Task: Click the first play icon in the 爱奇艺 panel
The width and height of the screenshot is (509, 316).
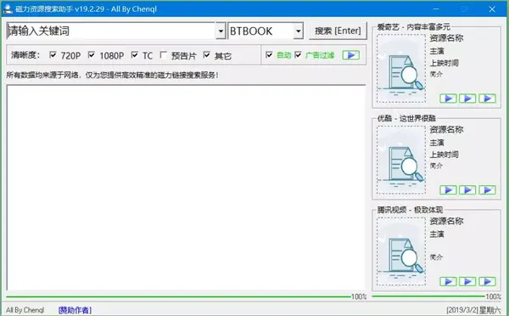Action: [448, 99]
